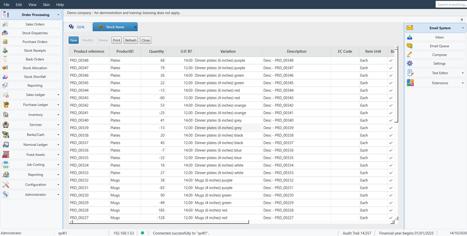
Task: Select the Purchase Orders box icon
Action: point(5,42)
